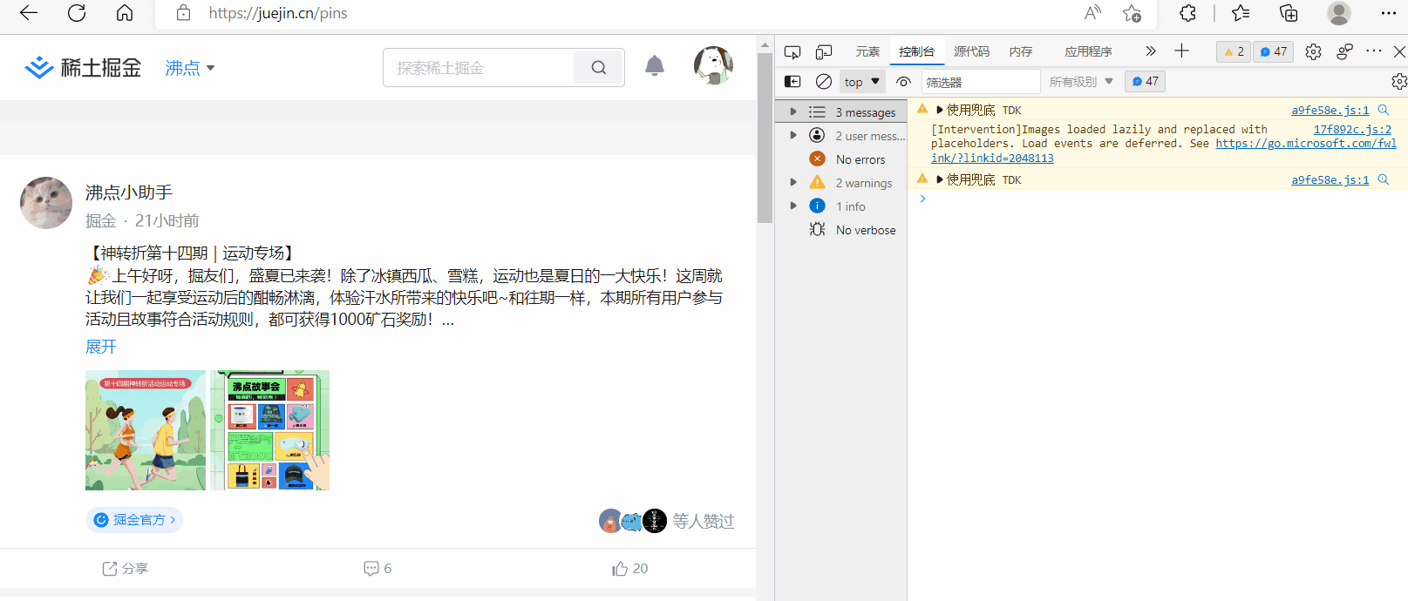Switch to the 内存 tab

[1021, 51]
